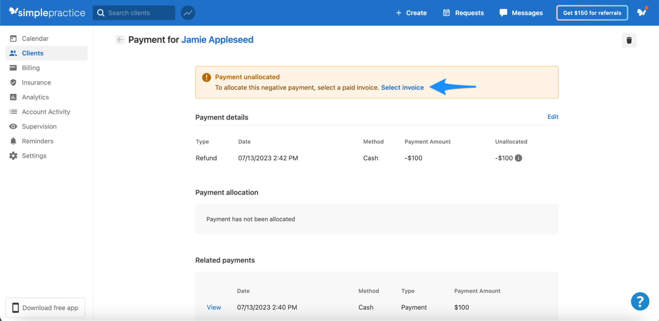Open the Supervision section
The image size is (659, 321).
(39, 126)
